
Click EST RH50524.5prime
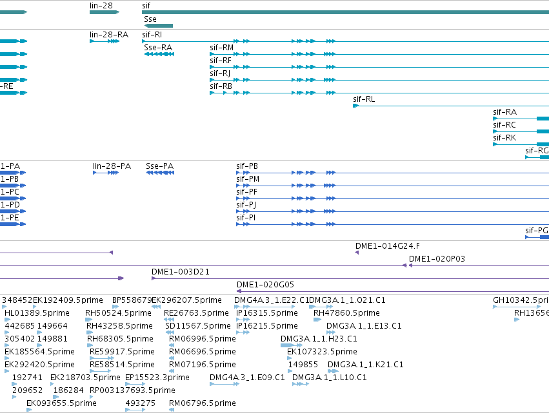point(89,320)
